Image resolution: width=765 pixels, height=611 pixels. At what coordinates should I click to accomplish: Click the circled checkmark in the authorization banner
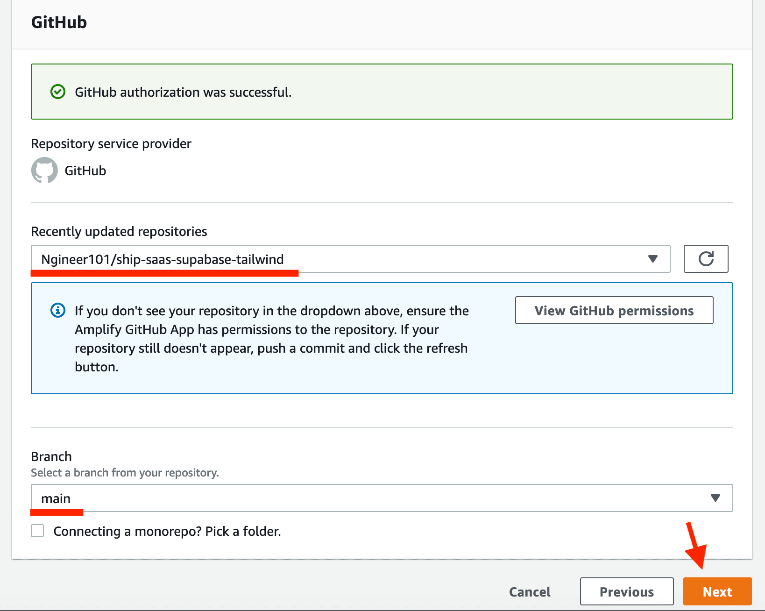pyautogui.click(x=57, y=92)
